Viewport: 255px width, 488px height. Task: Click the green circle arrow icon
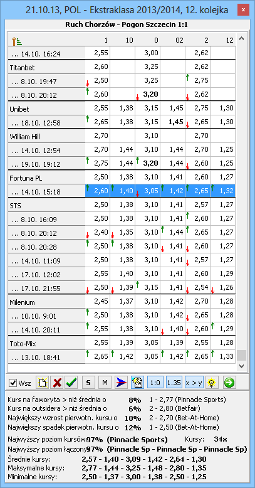[x=230, y=382]
